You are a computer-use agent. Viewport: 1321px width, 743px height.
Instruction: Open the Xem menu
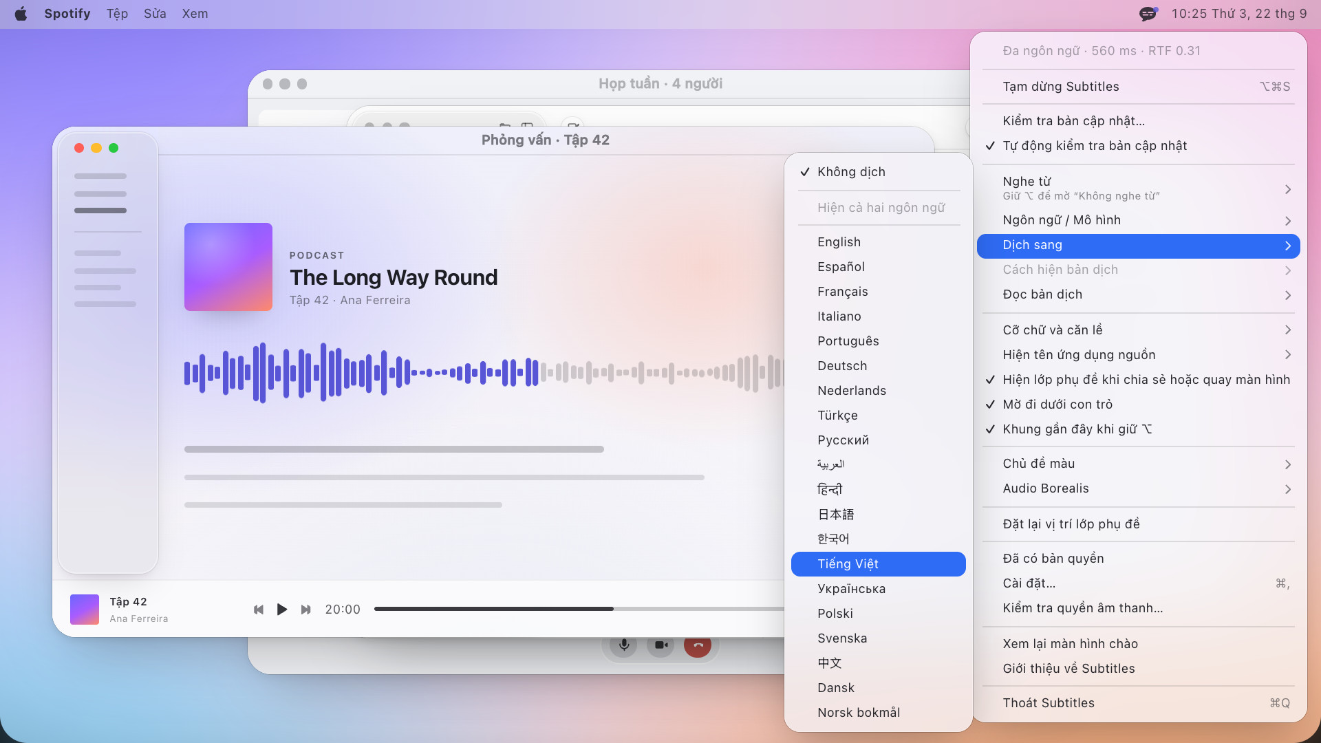point(195,14)
